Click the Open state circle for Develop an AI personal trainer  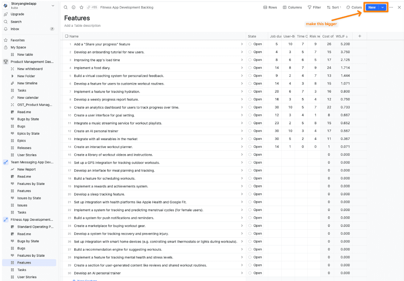(250, 273)
